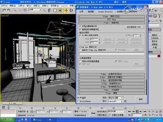
Task: Expand the V-Ray 间接照明(GI) rollout
Action: [x=112, y=84]
